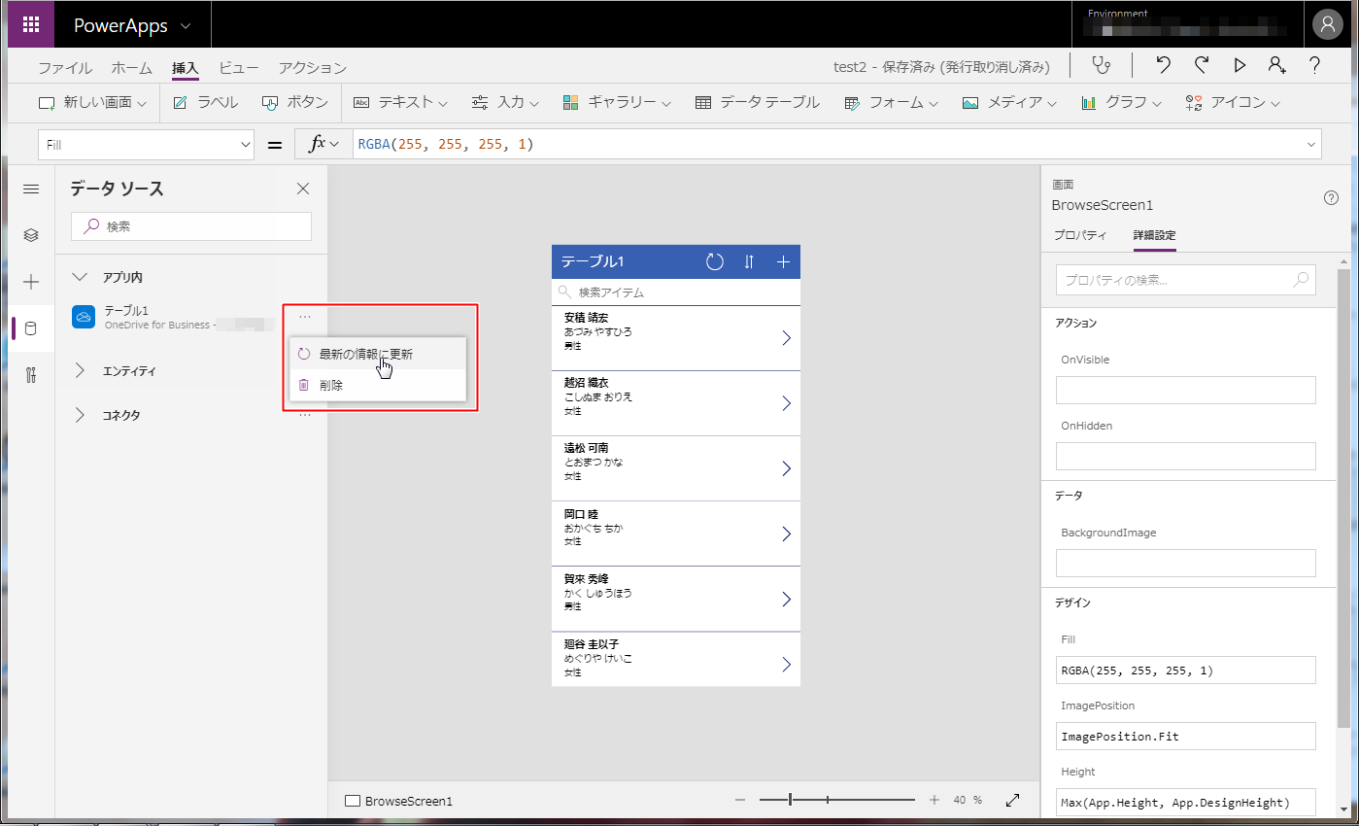Open the arrow for 岡口 睦 row
The height and width of the screenshot is (826, 1359).
point(786,533)
